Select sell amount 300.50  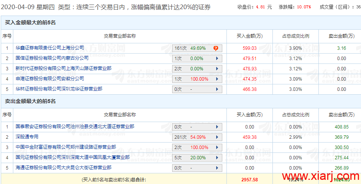[342, 148]
